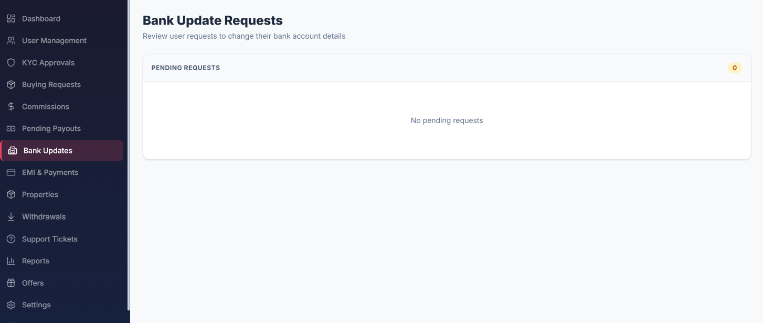Navigate to the Reports page
This screenshot has width=763, height=323.
[x=62, y=261]
